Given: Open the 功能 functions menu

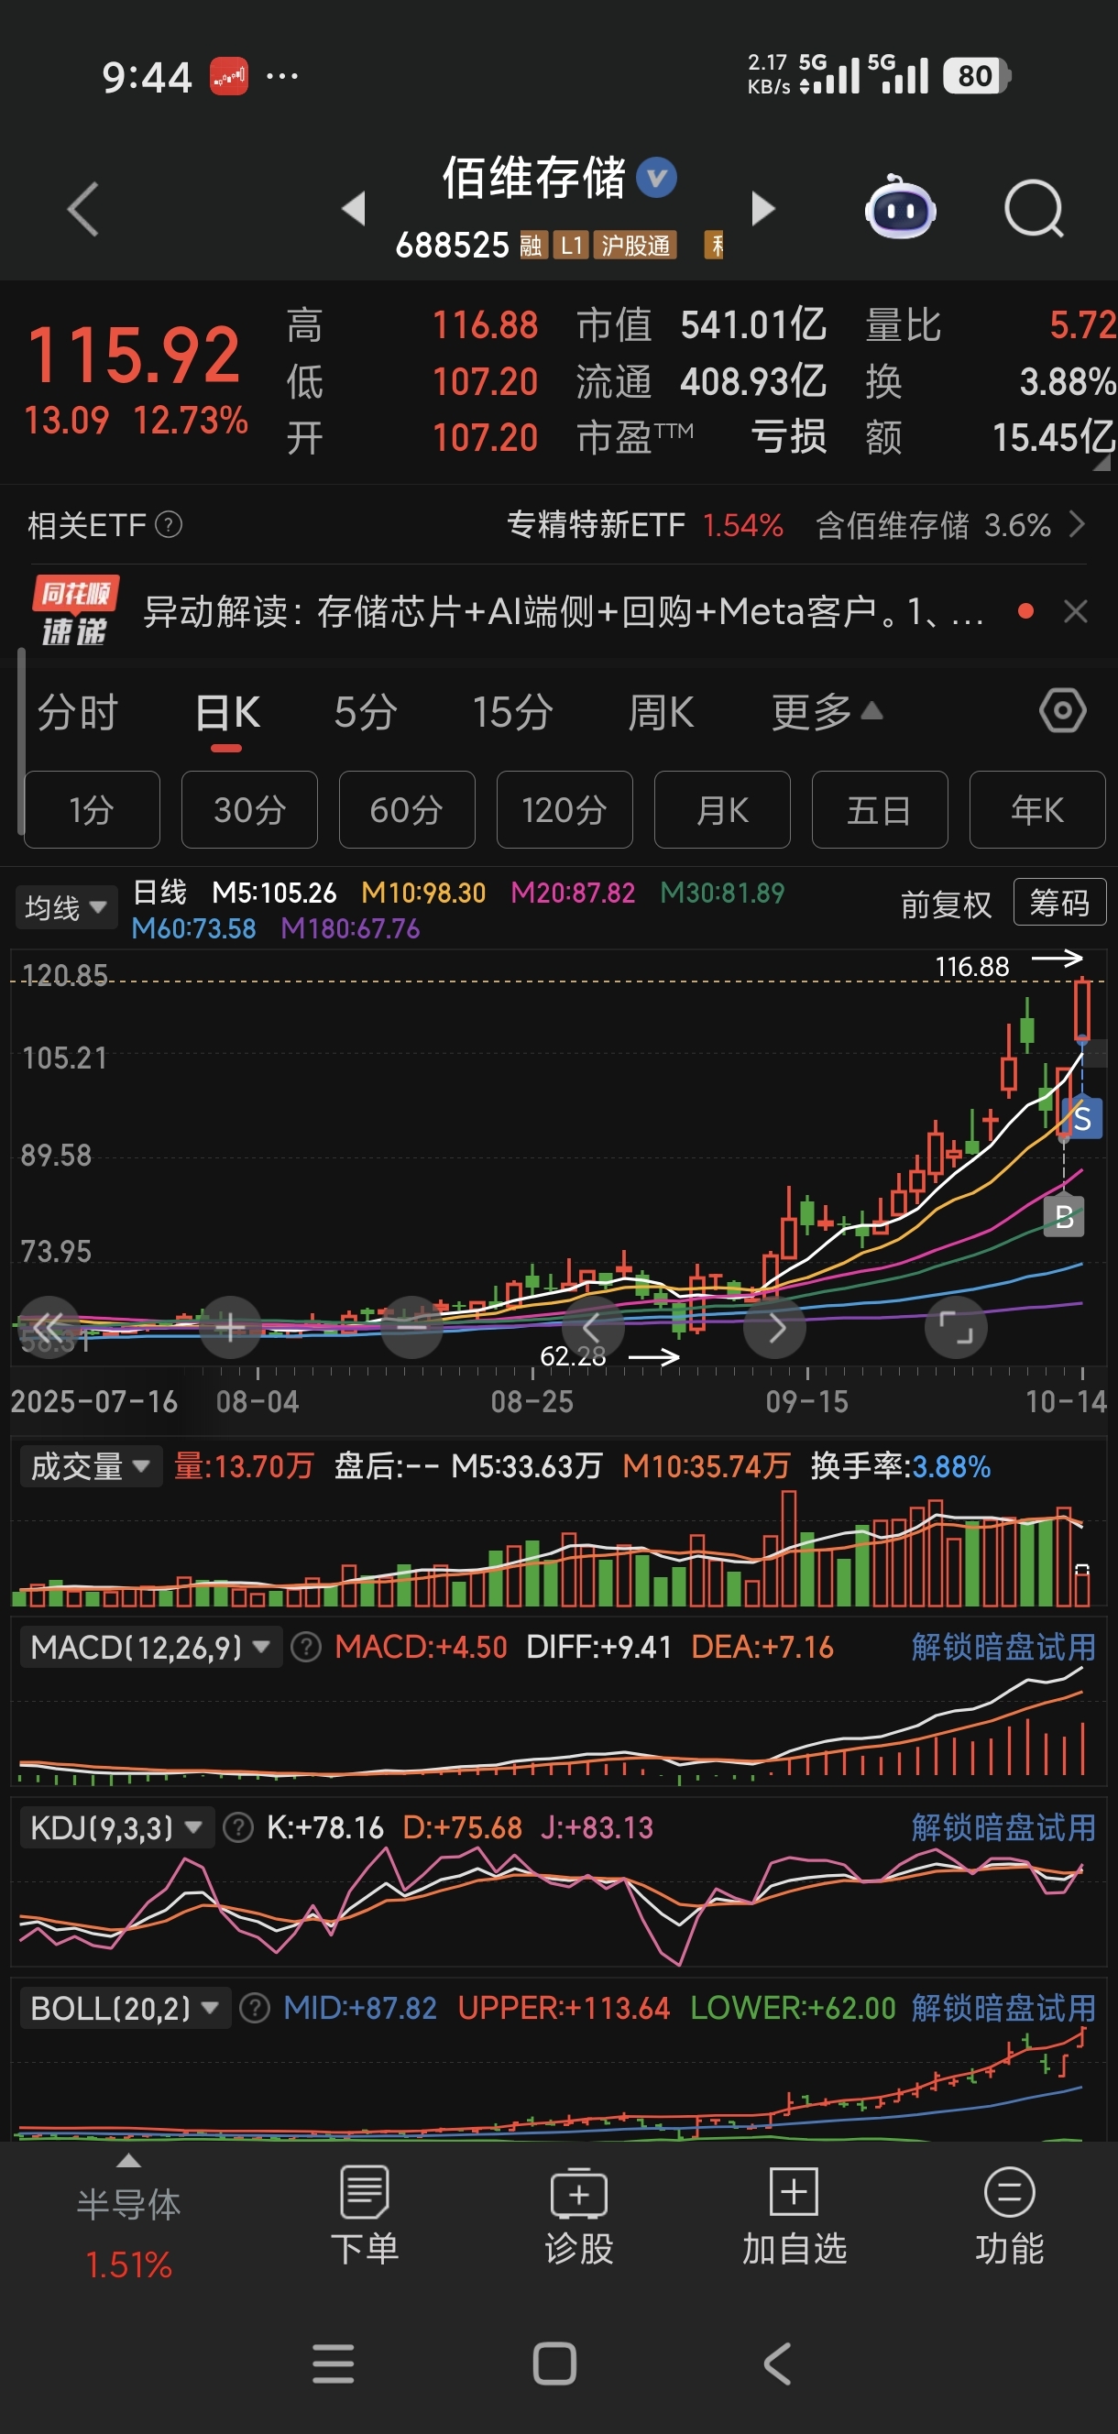Looking at the screenshot, I should (x=1009, y=2216).
